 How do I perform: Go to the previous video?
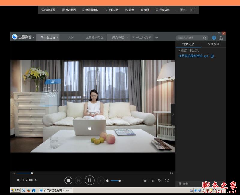click(x=79, y=180)
